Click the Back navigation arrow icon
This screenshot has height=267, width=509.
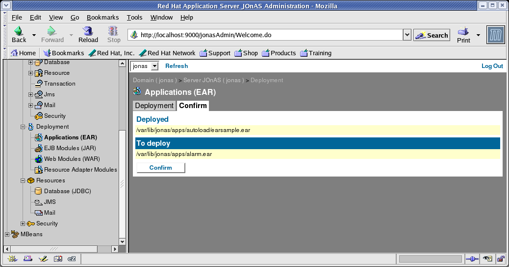click(x=18, y=31)
